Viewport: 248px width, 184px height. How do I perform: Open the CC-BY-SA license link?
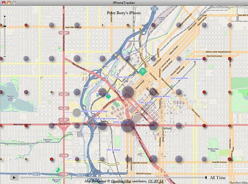pos(156,181)
